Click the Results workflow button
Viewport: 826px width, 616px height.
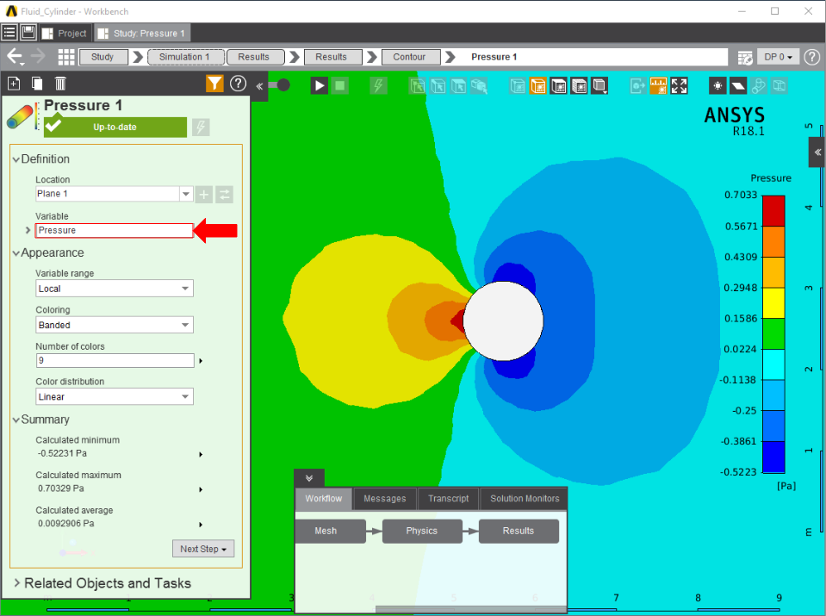pyautogui.click(x=519, y=532)
